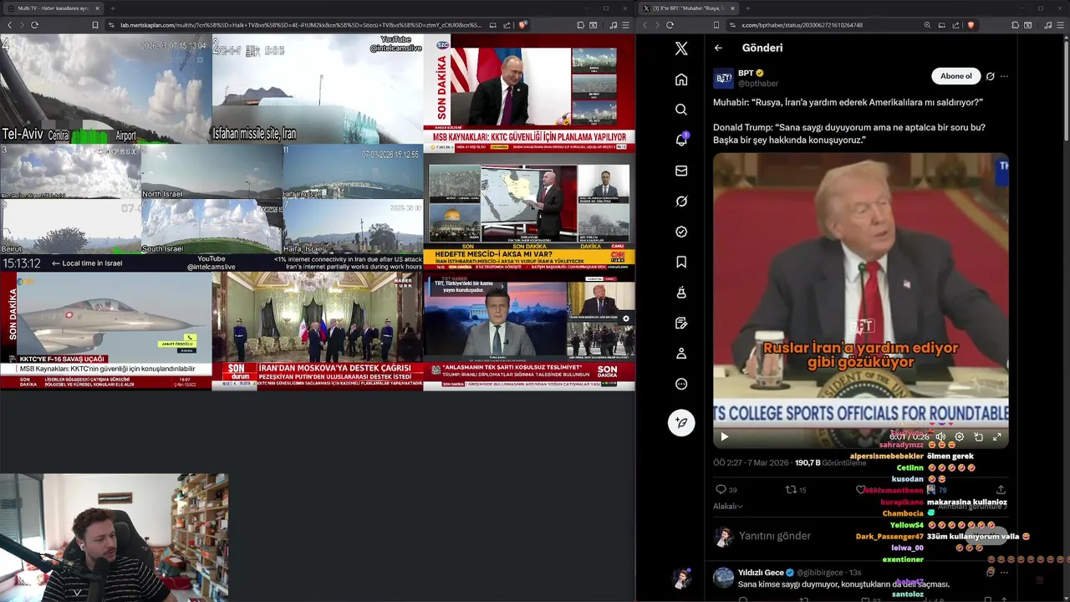Viewport: 1070px width, 602px height.
Task: Open Haber Türk Moskova'ya destek stream
Action: click(x=317, y=330)
